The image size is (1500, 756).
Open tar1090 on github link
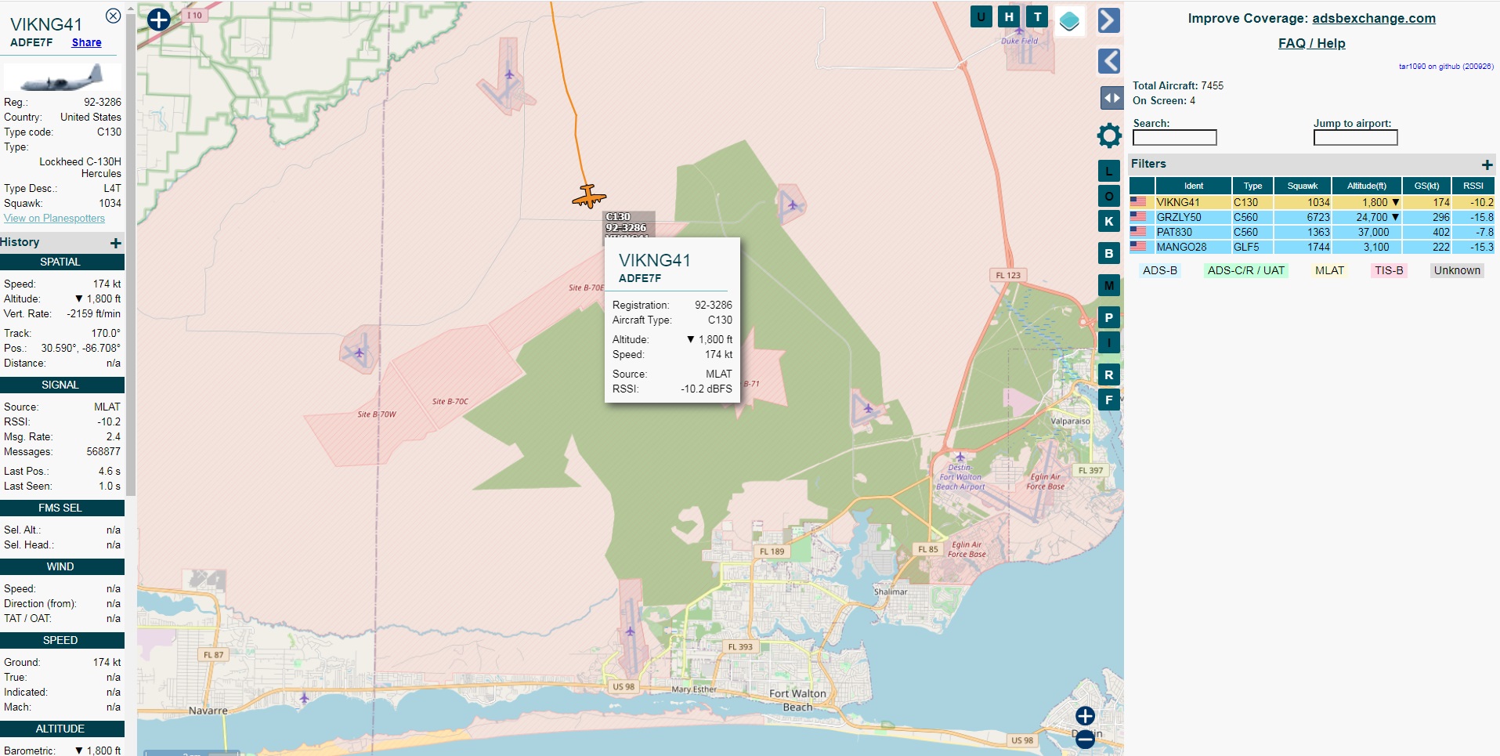pyautogui.click(x=1446, y=67)
